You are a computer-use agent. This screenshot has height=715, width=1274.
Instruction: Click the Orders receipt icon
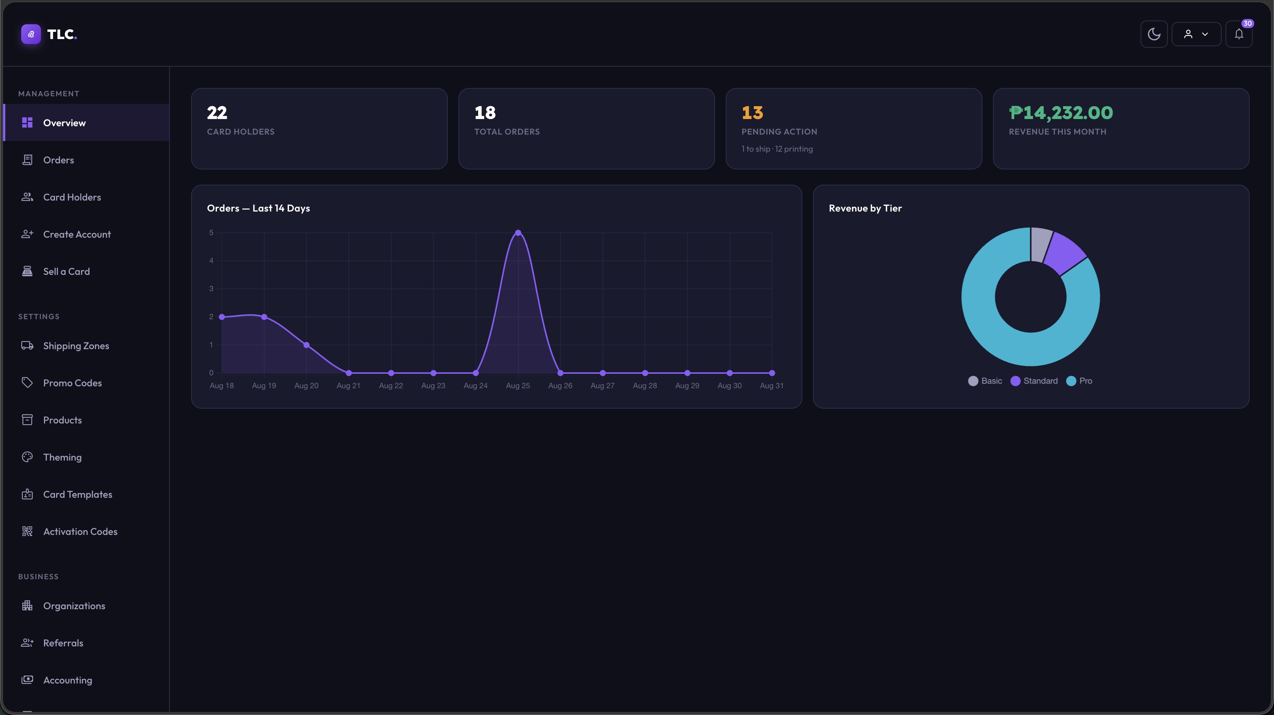[27, 160]
